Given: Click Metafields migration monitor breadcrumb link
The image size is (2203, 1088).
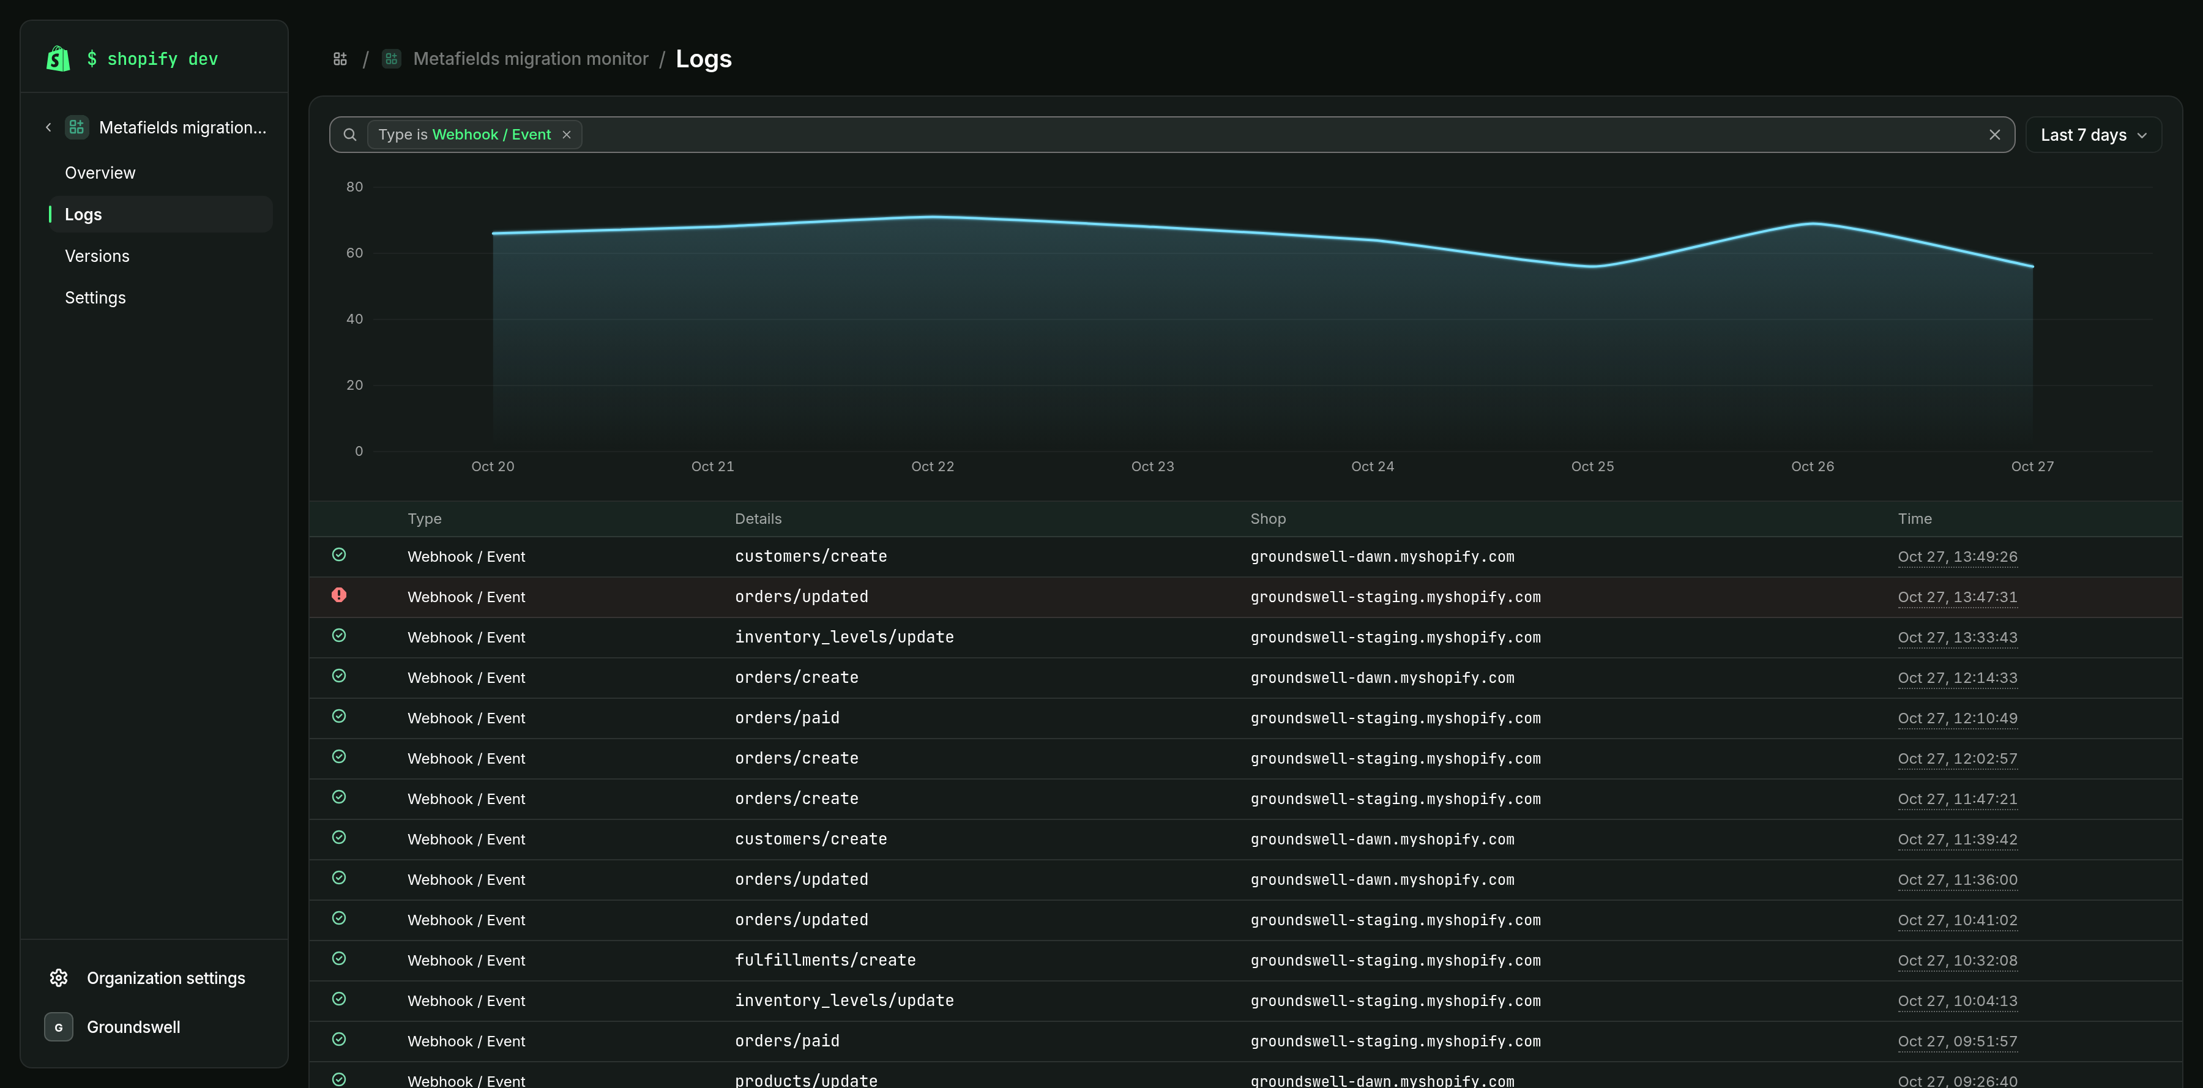Looking at the screenshot, I should (530, 59).
